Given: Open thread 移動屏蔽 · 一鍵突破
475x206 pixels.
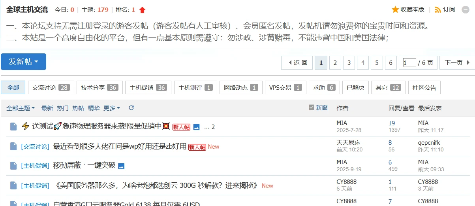Looking at the screenshot, I should 84,166.
